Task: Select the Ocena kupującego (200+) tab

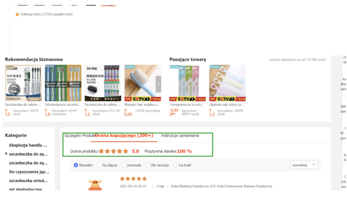Action: pos(124,136)
